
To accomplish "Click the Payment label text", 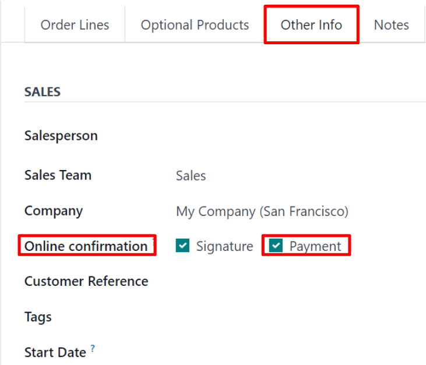I will tap(315, 246).
